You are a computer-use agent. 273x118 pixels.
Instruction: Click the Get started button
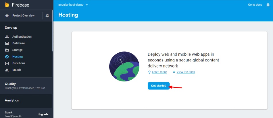(x=159, y=86)
